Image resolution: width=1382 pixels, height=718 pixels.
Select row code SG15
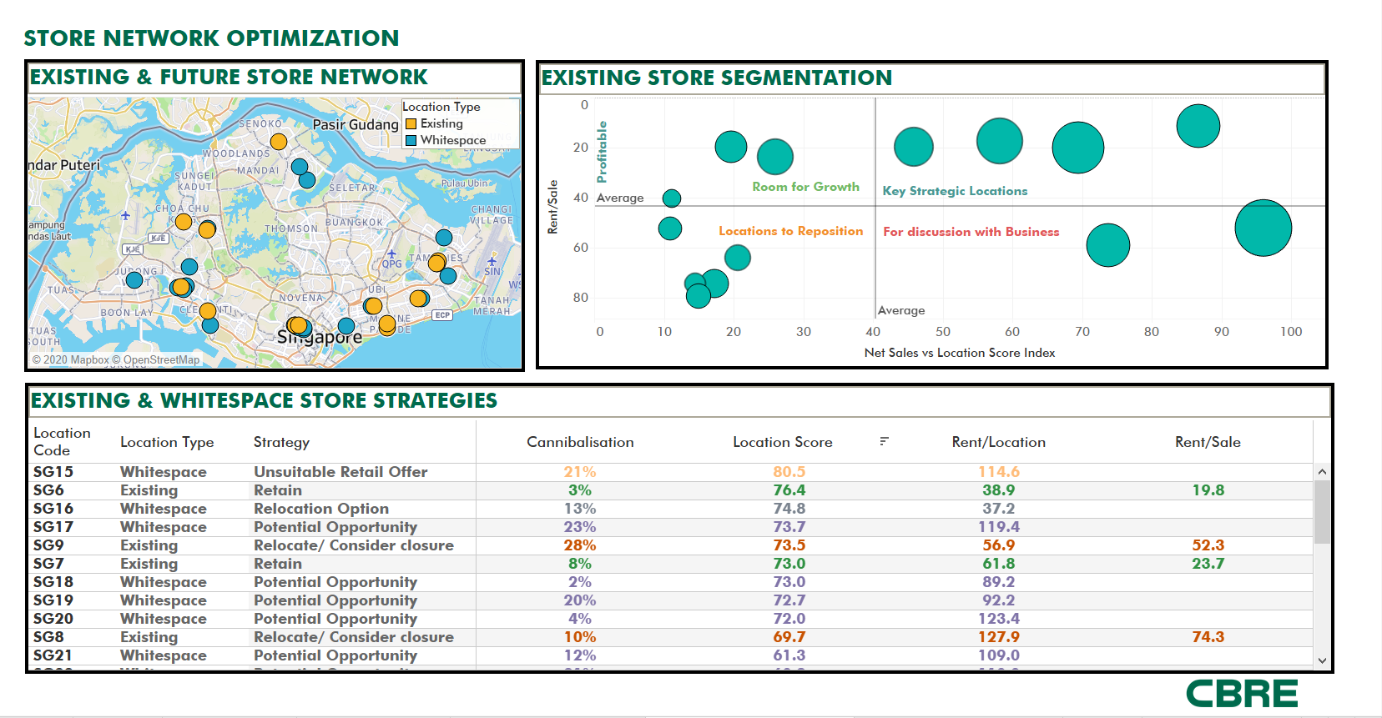pyautogui.click(x=53, y=472)
